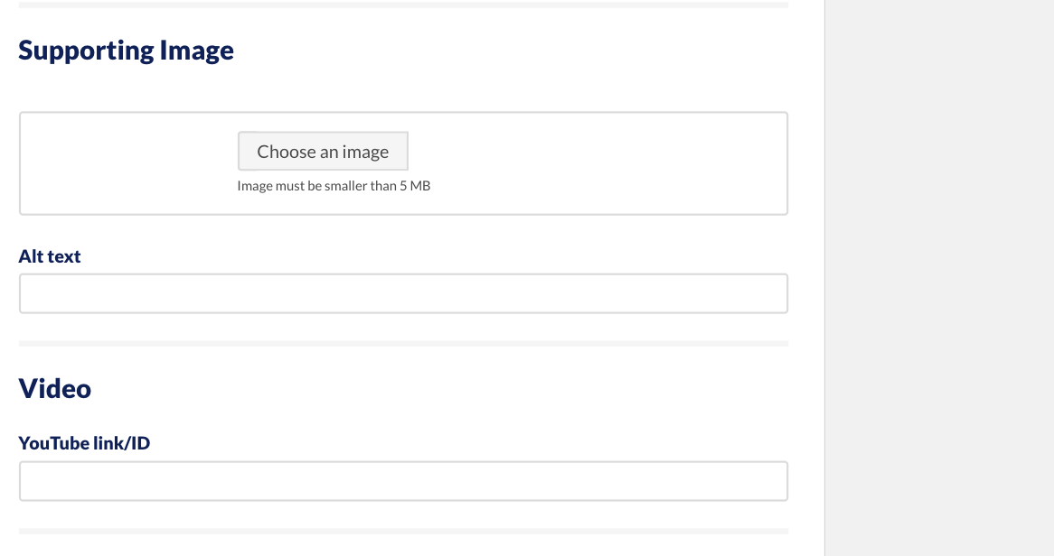Focus the Alt text input field
The width and height of the screenshot is (1054, 556).
pyautogui.click(x=403, y=293)
